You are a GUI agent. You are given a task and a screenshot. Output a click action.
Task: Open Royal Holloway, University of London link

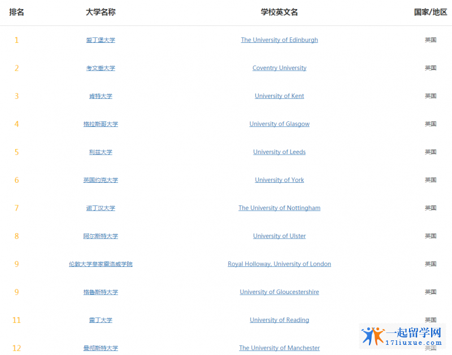point(279,264)
